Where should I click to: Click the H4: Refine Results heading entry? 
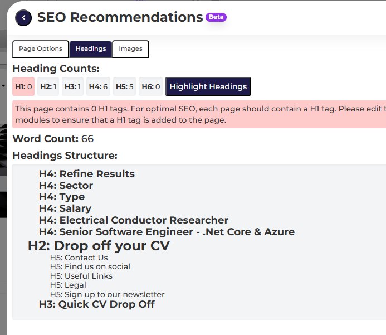point(87,174)
